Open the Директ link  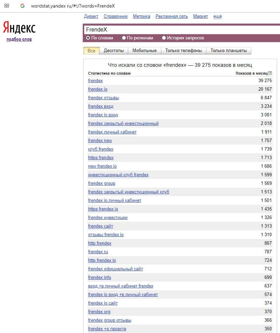(x=91, y=16)
